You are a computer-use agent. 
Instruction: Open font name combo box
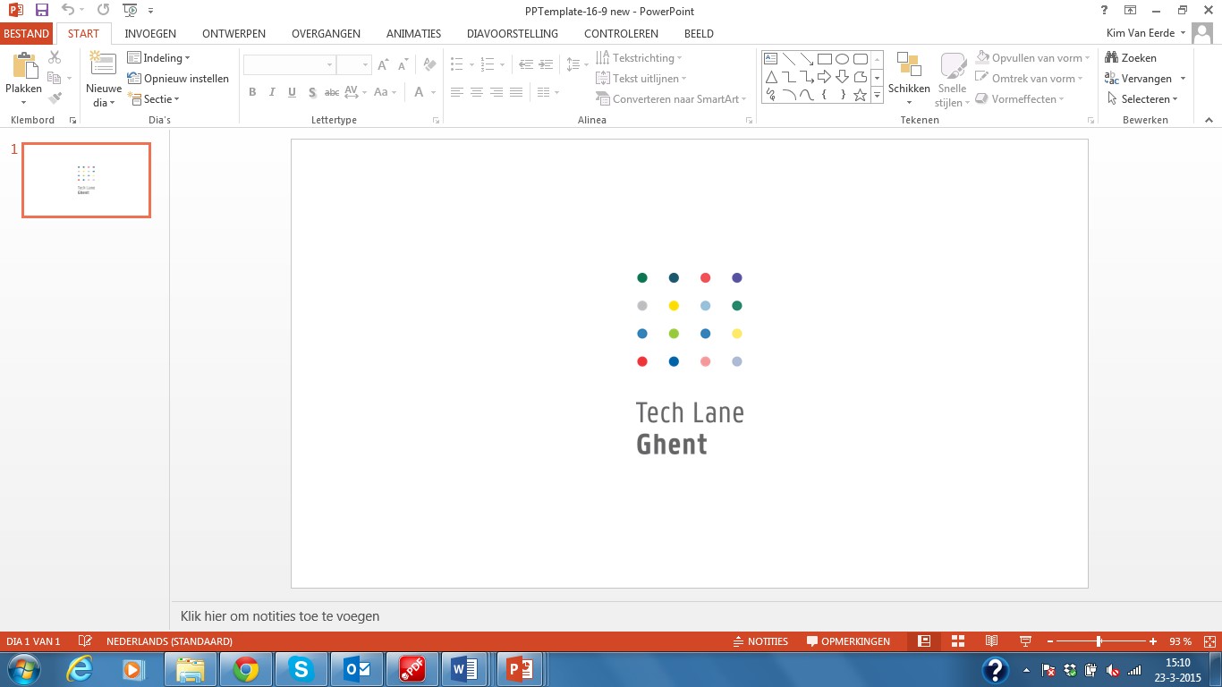coord(289,65)
